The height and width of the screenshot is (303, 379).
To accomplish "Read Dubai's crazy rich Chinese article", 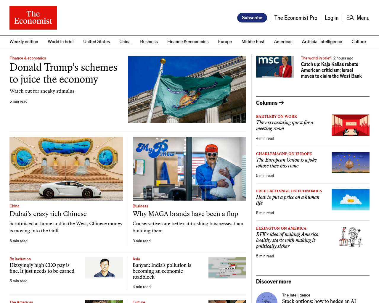I will [x=48, y=214].
